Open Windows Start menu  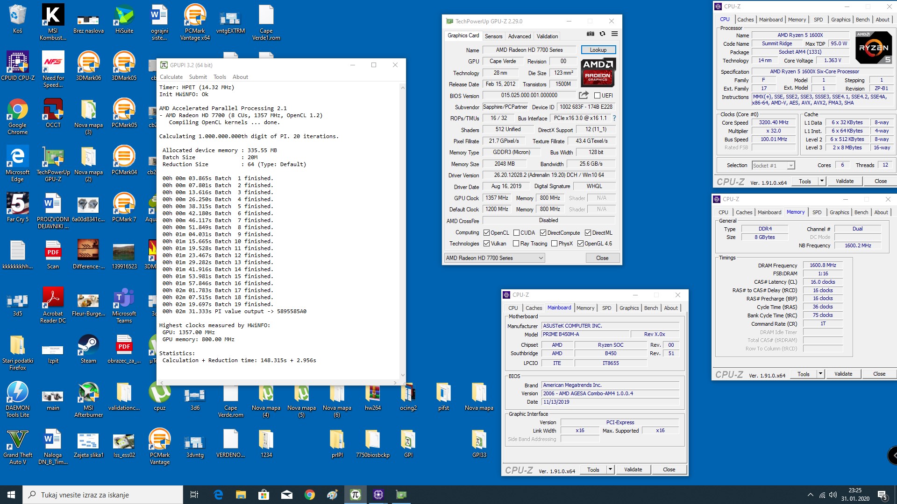pos(11,495)
